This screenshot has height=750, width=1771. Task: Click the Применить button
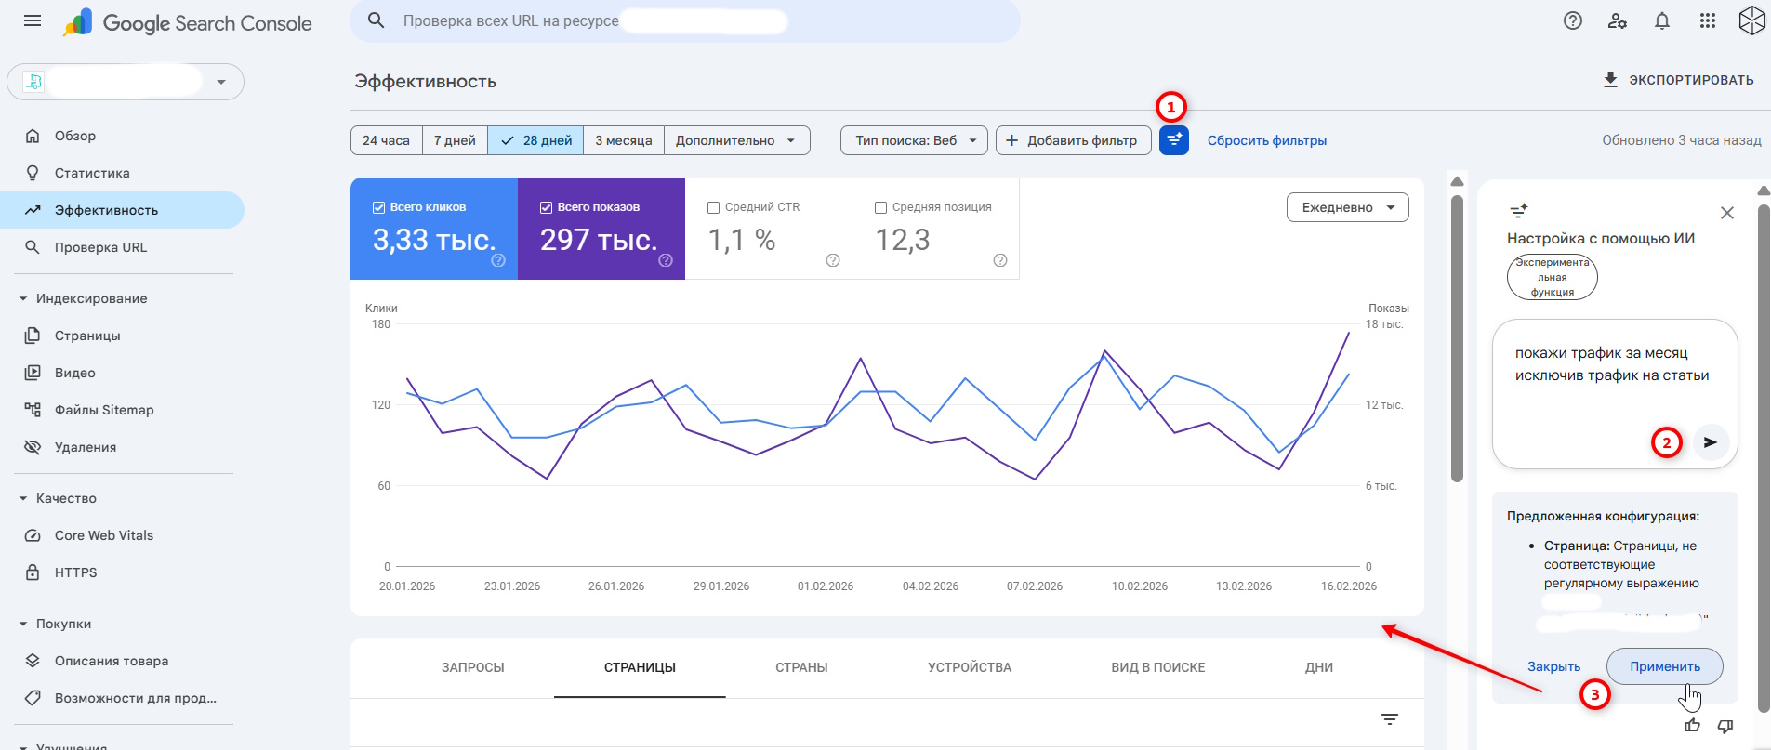(x=1664, y=666)
